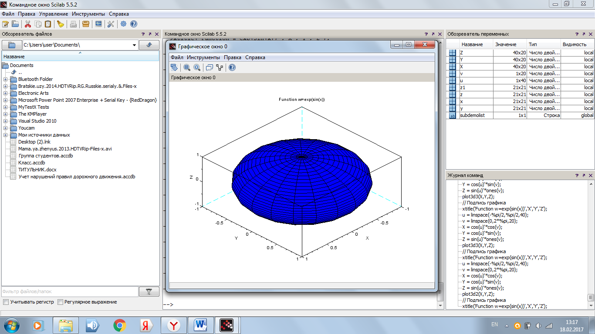This screenshot has height=334, width=595.
Task: Expand The KMPlayer folder
Action: (5, 114)
